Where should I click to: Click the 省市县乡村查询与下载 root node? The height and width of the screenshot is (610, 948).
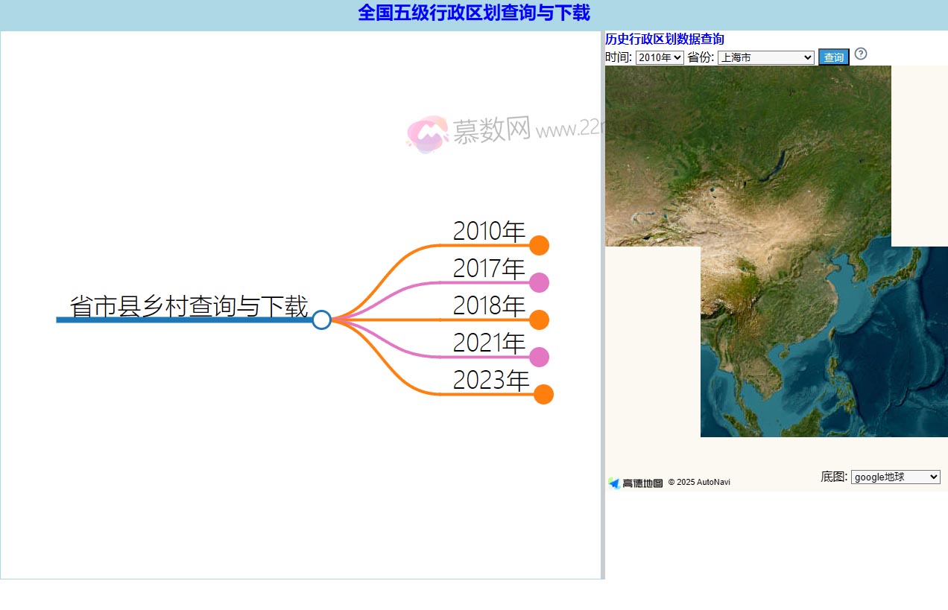[x=189, y=305]
